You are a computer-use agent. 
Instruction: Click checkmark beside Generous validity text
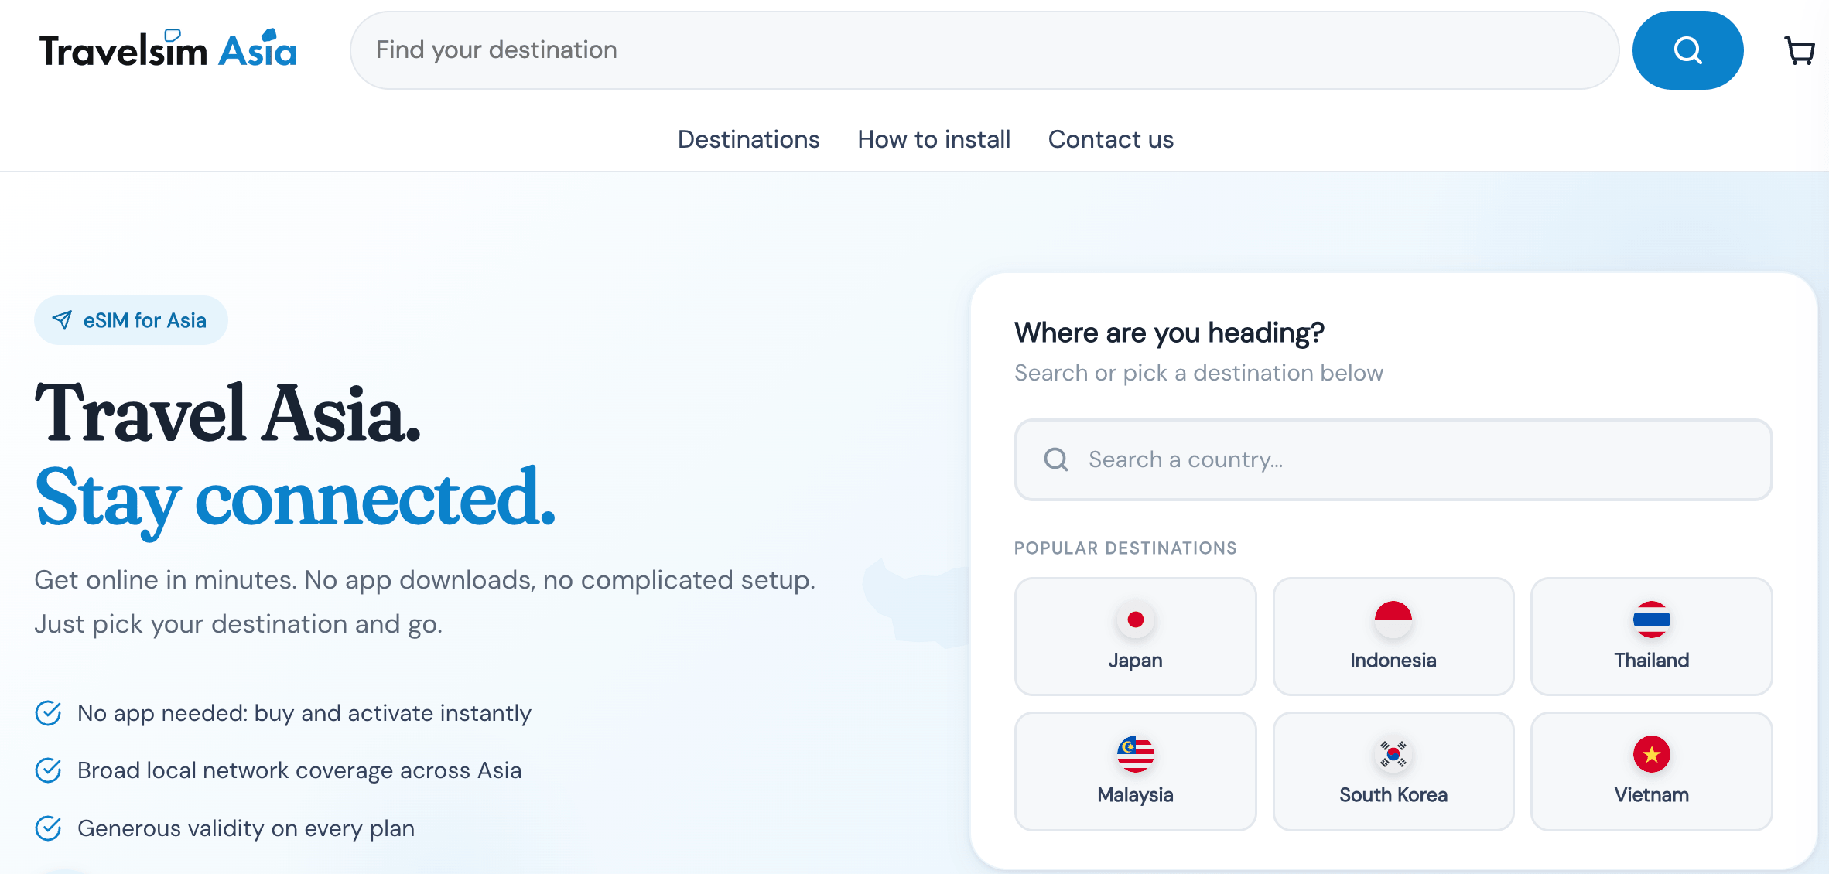[49, 828]
